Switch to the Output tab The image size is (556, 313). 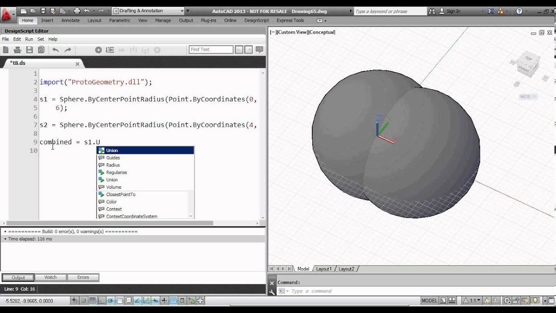[18, 277]
